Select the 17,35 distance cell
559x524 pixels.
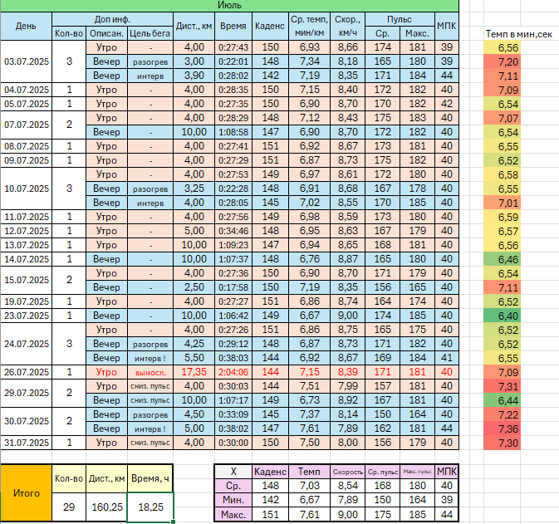(193, 372)
